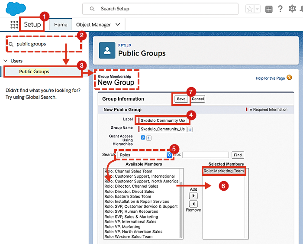Select Role: Installation & Repair Services
Viewport: 303px width, 244px height.
[137, 202]
